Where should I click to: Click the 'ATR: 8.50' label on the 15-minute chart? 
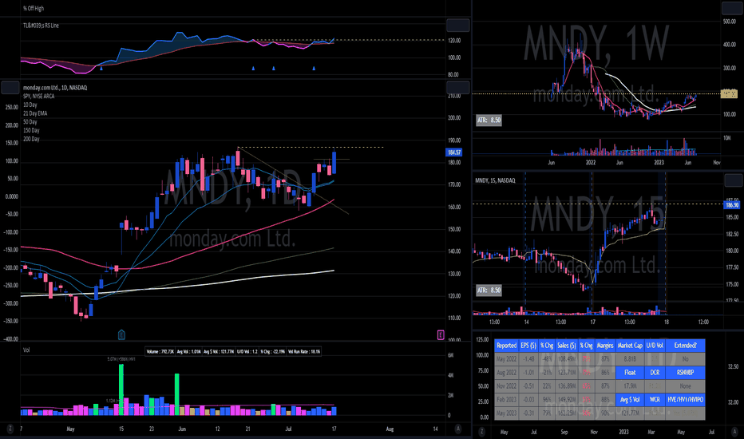pos(489,290)
